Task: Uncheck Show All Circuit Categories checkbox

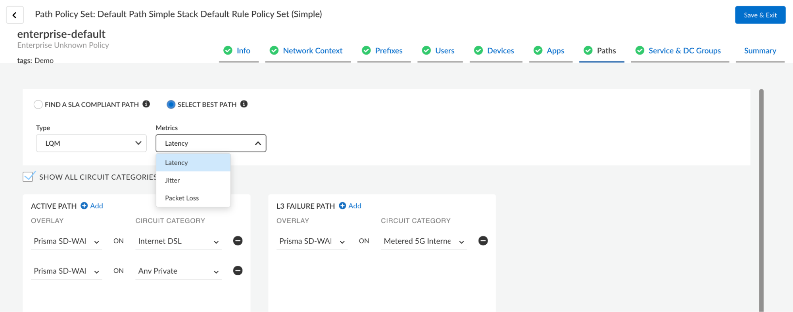Action: (x=29, y=177)
